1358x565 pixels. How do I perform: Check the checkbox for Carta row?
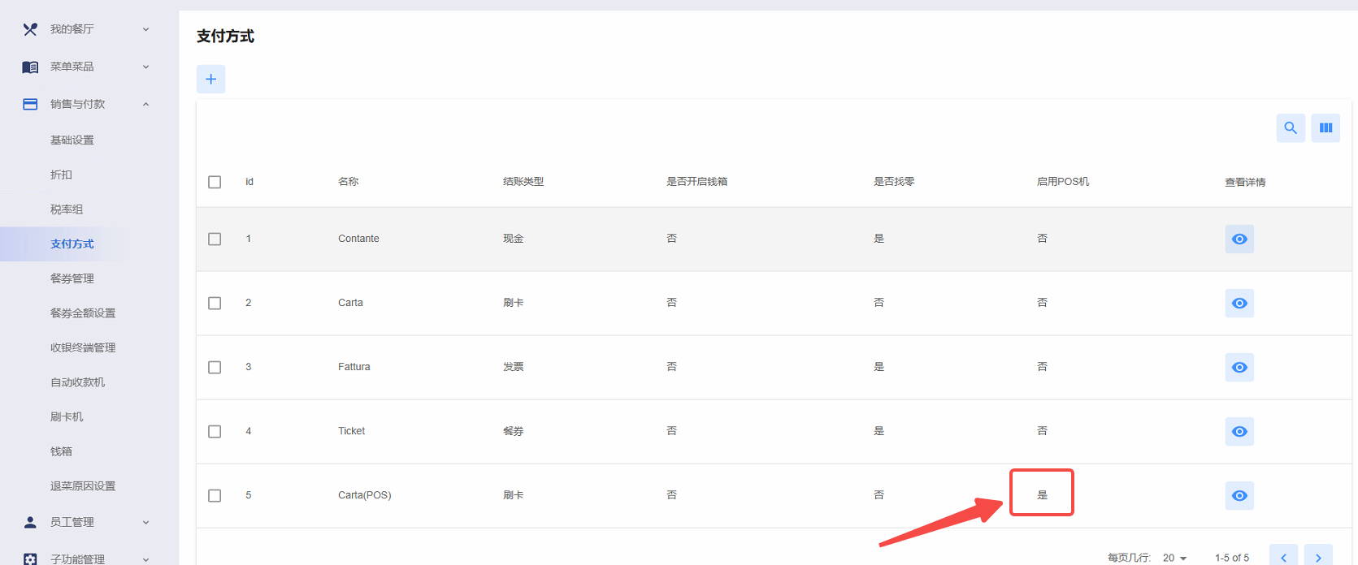click(x=215, y=303)
